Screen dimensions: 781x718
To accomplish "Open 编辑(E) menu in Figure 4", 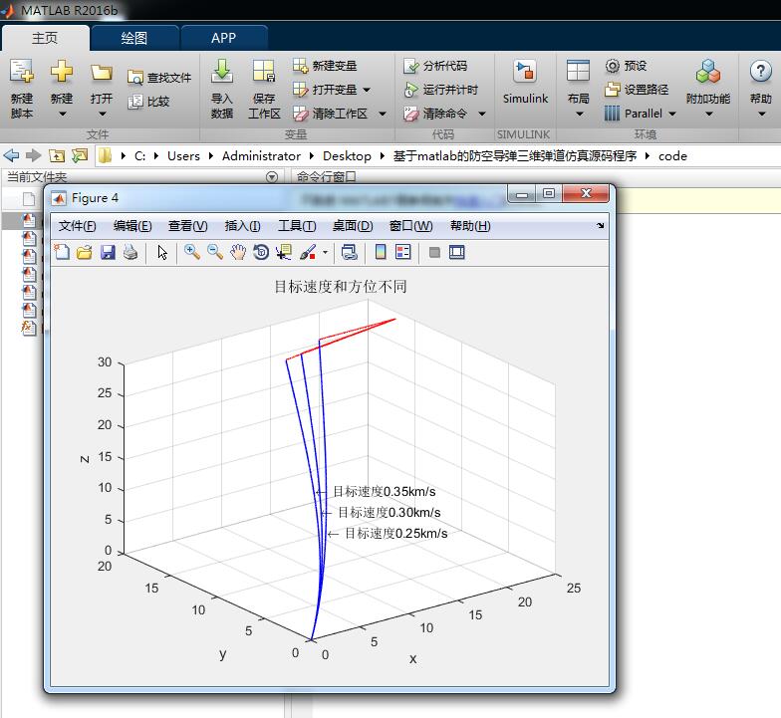I will [132, 226].
